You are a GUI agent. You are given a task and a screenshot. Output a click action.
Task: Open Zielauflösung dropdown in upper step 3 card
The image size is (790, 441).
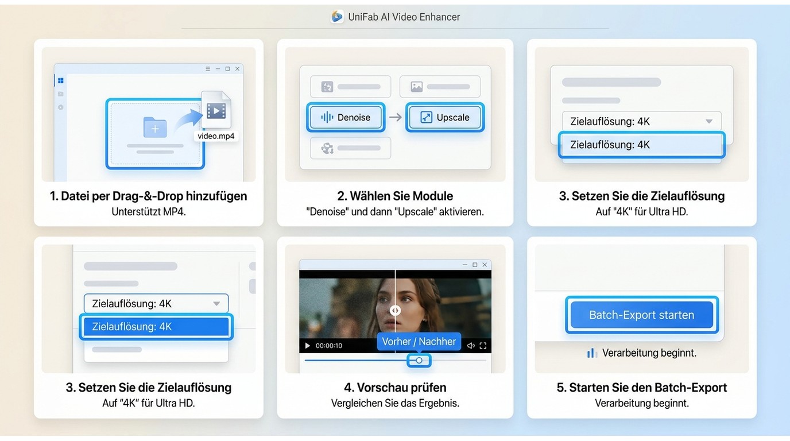tap(641, 121)
